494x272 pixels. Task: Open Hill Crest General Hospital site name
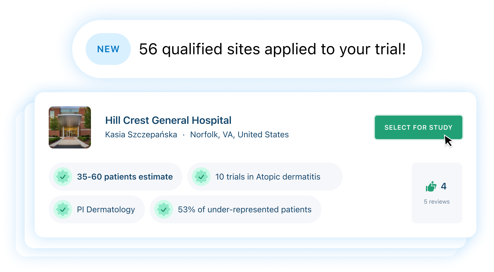(x=168, y=120)
